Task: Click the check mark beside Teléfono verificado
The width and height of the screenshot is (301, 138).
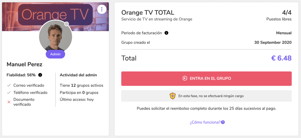Action: 9,93
